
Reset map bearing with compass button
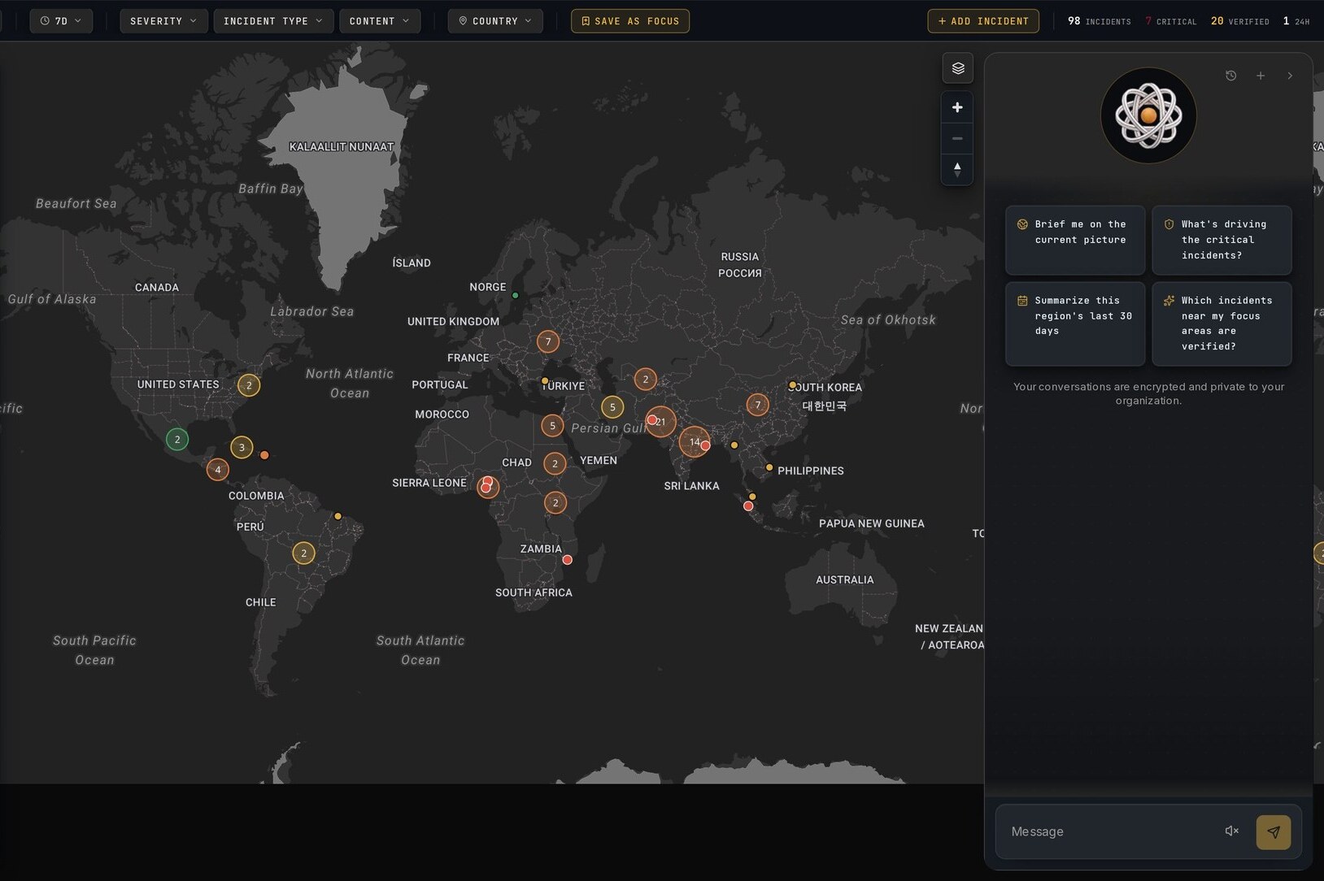(x=957, y=169)
